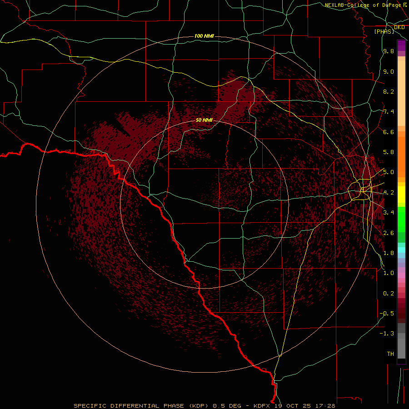Click the 9.0 value on the color scale
This screenshot has width=409, height=409.
coord(389,71)
